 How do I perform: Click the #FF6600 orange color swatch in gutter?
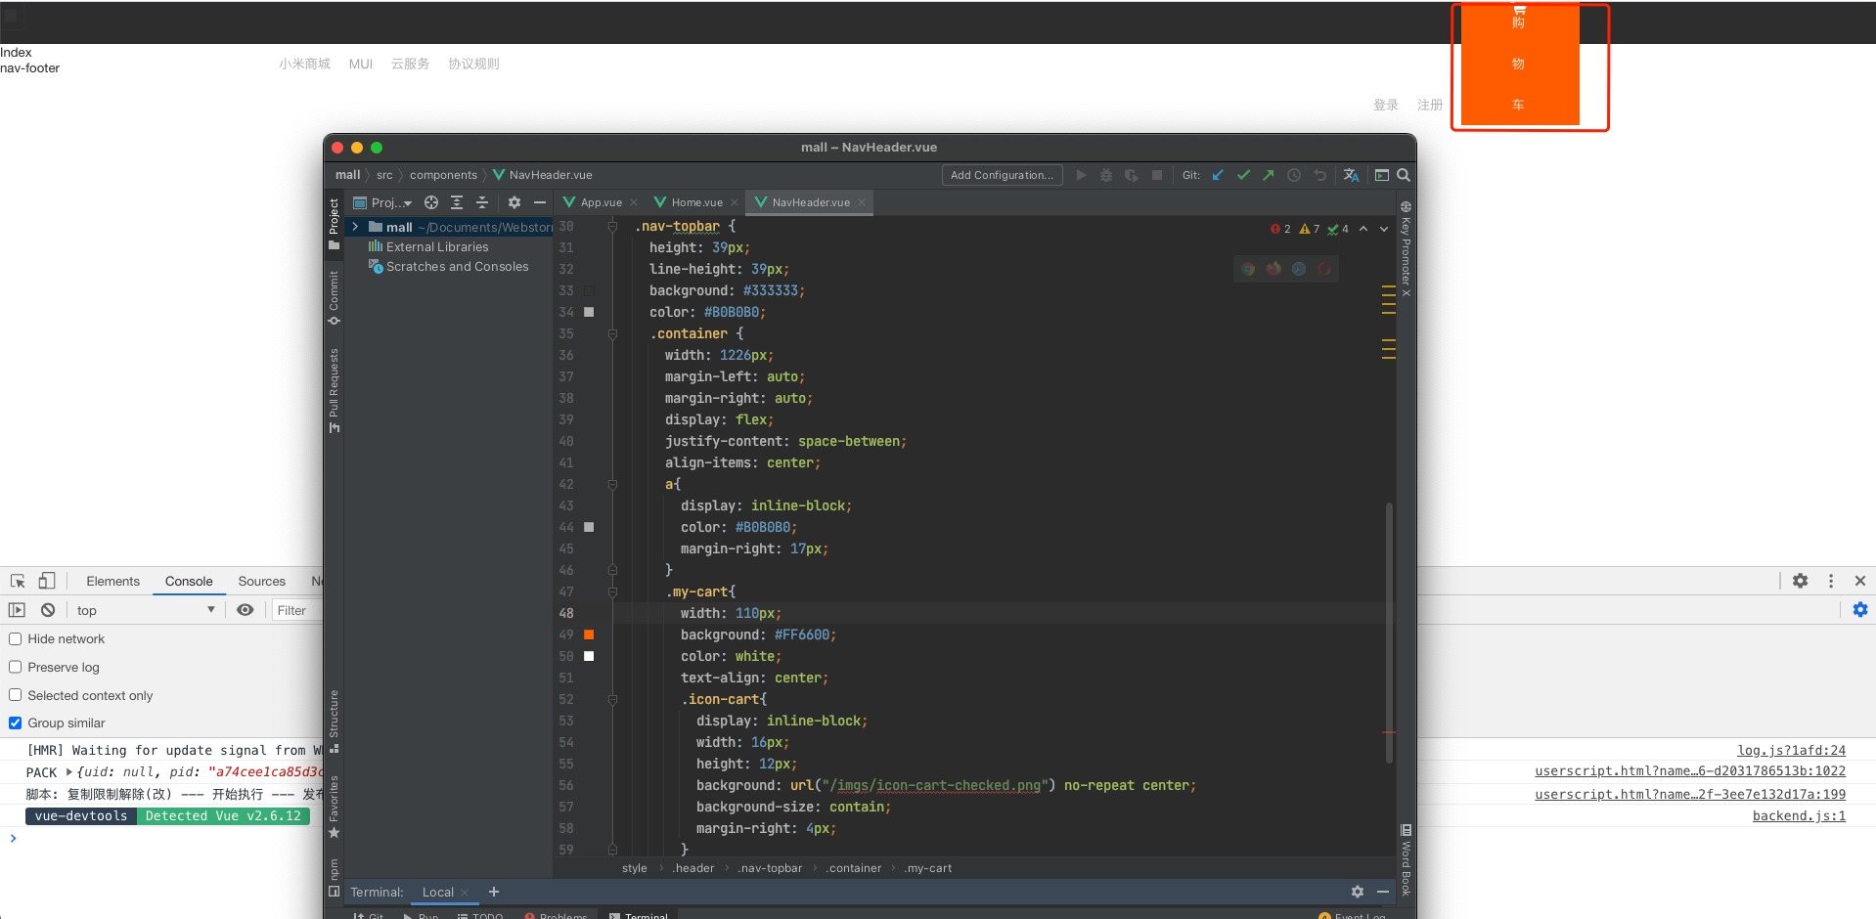589,635
